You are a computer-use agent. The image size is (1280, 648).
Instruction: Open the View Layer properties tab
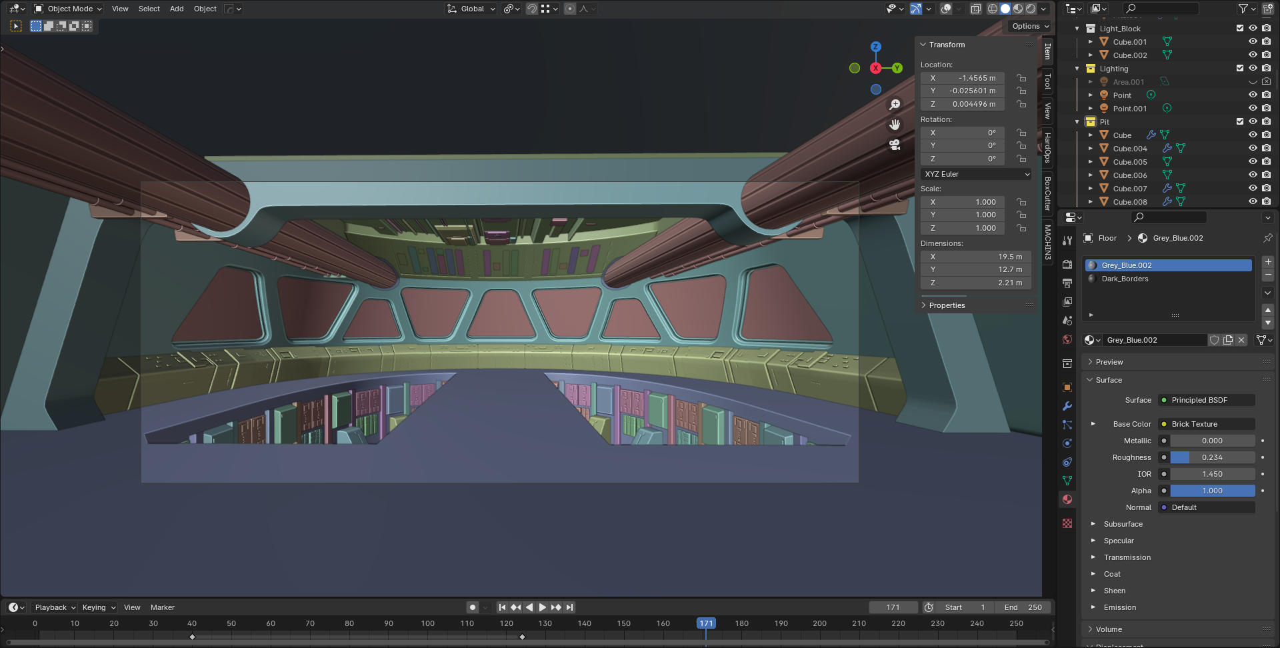point(1067,302)
